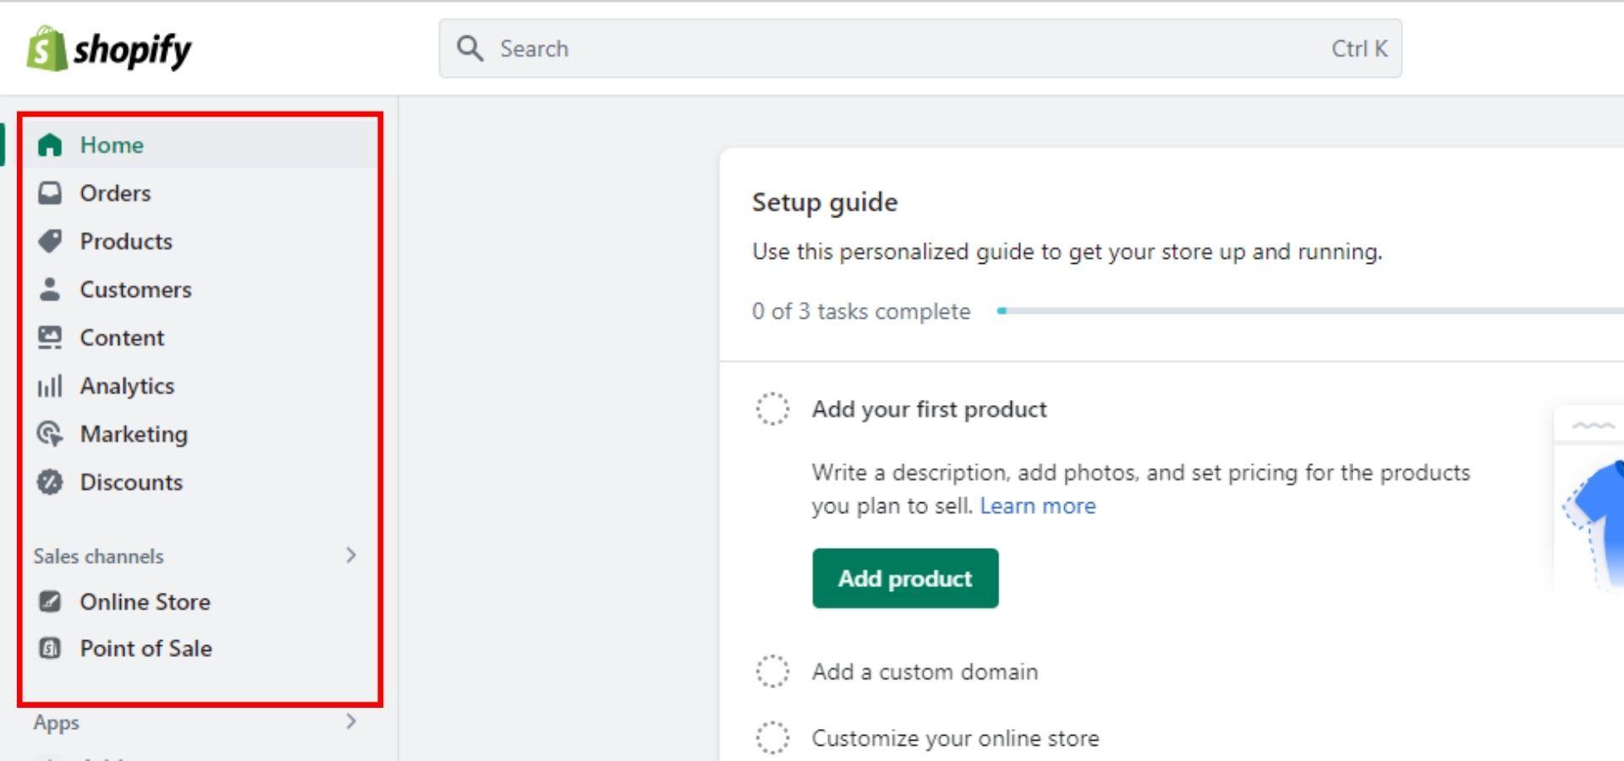Click the Online Store pencil icon
1624x761 pixels.
click(50, 601)
